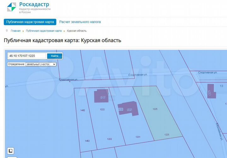
Task: Click the Роскадастр logo icon
Action: (x=11, y=7)
